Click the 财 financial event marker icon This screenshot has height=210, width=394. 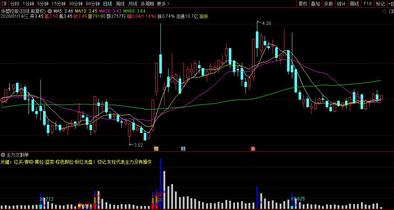coord(183,149)
